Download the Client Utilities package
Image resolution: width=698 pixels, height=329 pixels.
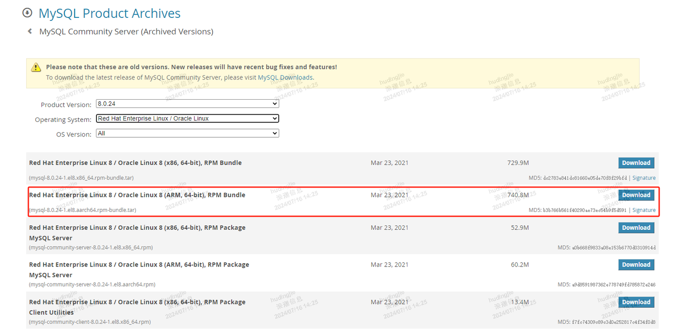coord(636,301)
